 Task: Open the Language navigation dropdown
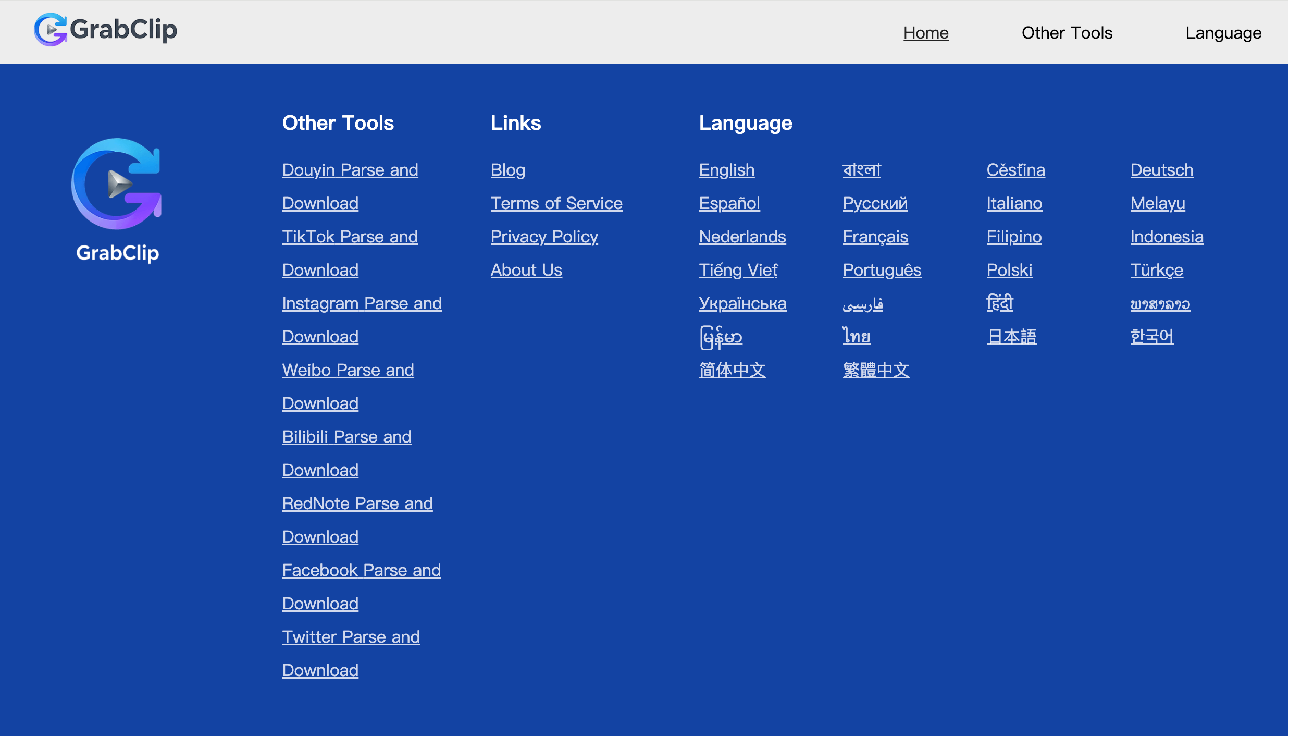1223,32
